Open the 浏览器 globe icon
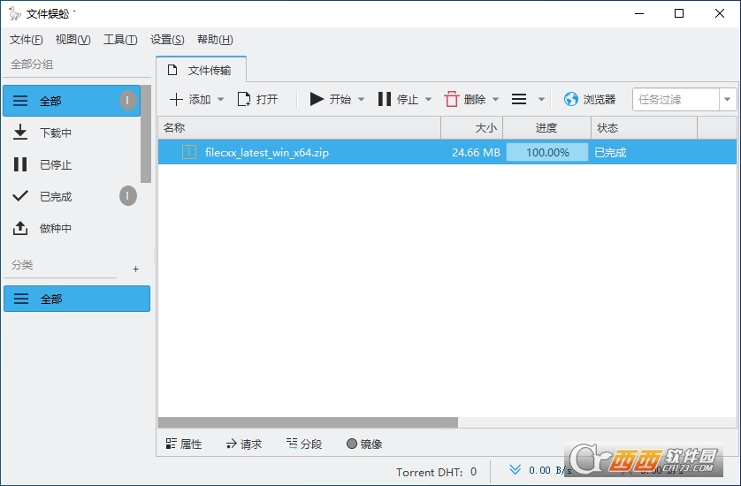The height and width of the screenshot is (486, 741). coord(571,100)
